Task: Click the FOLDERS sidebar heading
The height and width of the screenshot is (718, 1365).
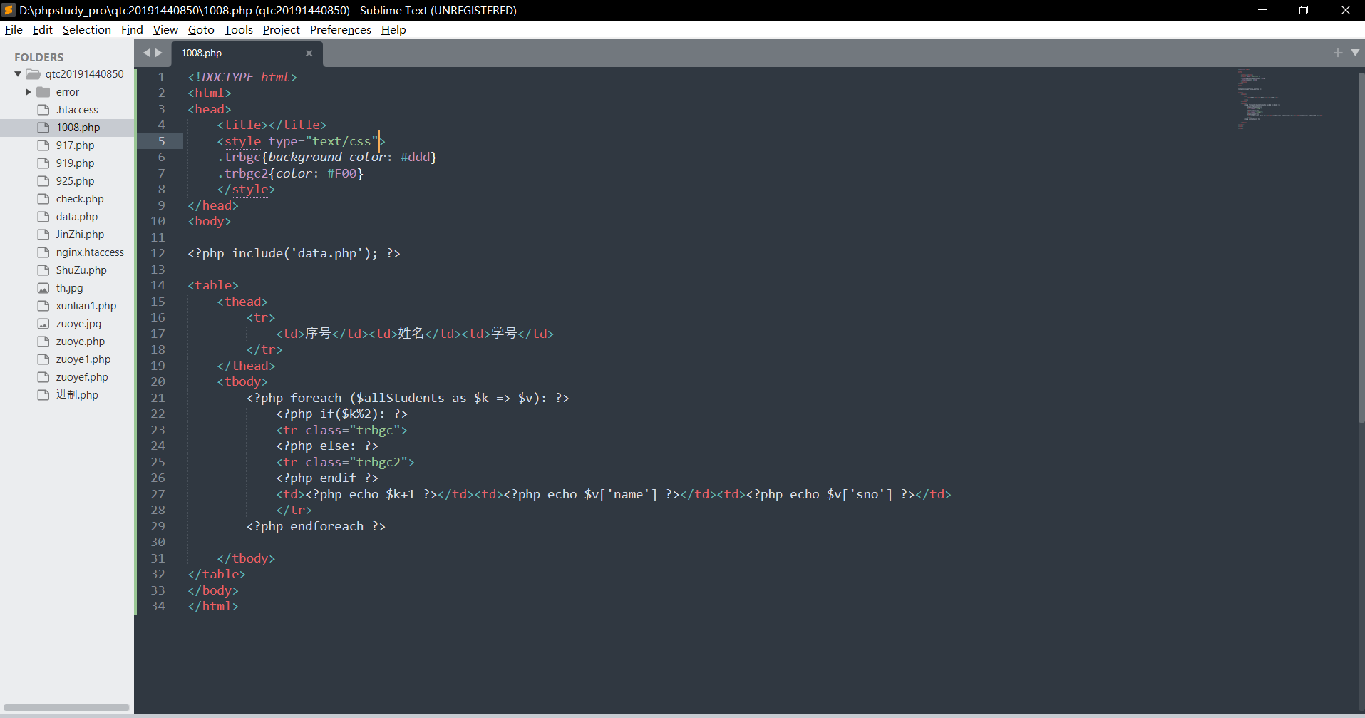Action: point(39,57)
